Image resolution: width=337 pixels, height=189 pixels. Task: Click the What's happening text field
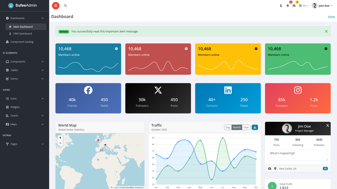(298, 155)
